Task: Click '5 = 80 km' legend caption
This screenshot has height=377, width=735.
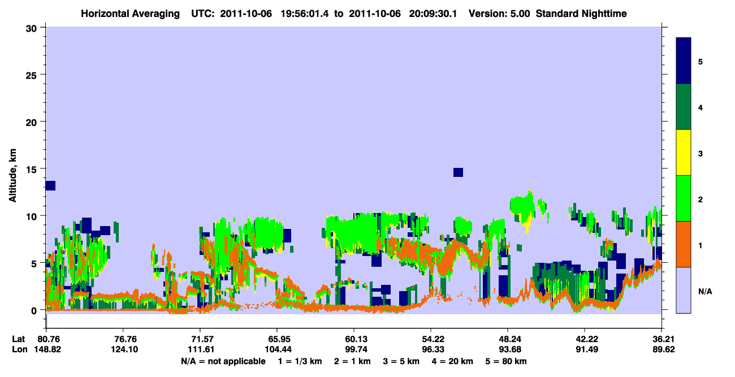Action: (x=507, y=361)
